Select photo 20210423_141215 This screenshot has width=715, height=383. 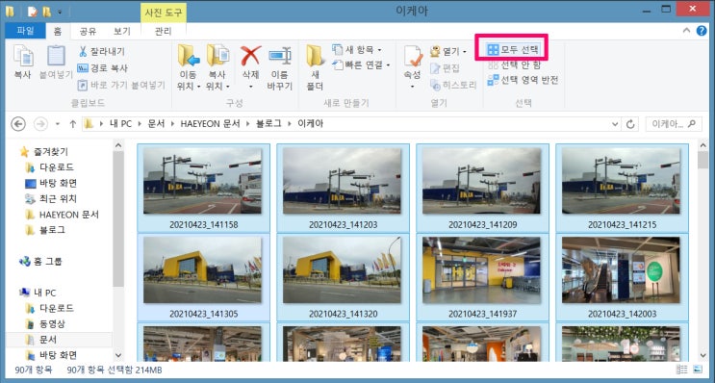click(622, 188)
